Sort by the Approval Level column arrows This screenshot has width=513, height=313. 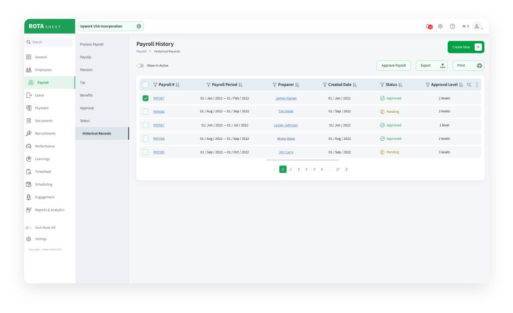pyautogui.click(x=461, y=85)
